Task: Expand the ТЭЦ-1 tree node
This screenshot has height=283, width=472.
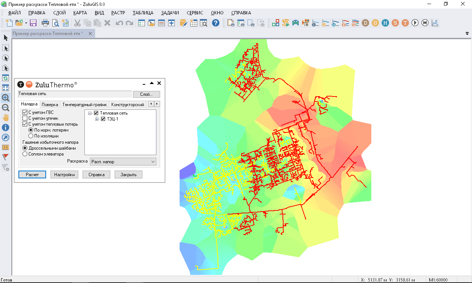Action: (97, 119)
